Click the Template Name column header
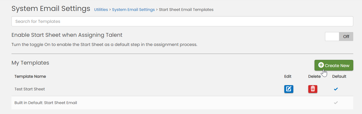Image resolution: width=362 pixels, height=114 pixels. coord(30,76)
